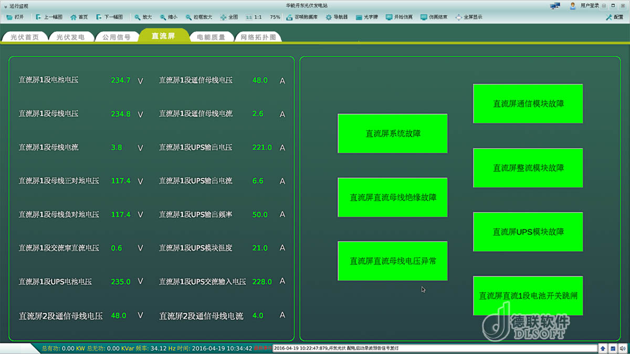Image resolution: width=630 pixels, height=354 pixels.
Task: Go to next diagram with 下一幅图
Action: [x=100, y=17]
